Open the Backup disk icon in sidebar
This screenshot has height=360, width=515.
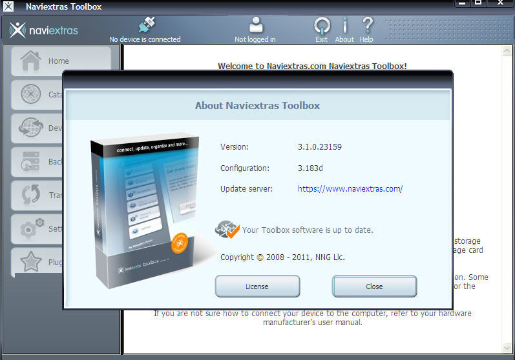point(30,161)
